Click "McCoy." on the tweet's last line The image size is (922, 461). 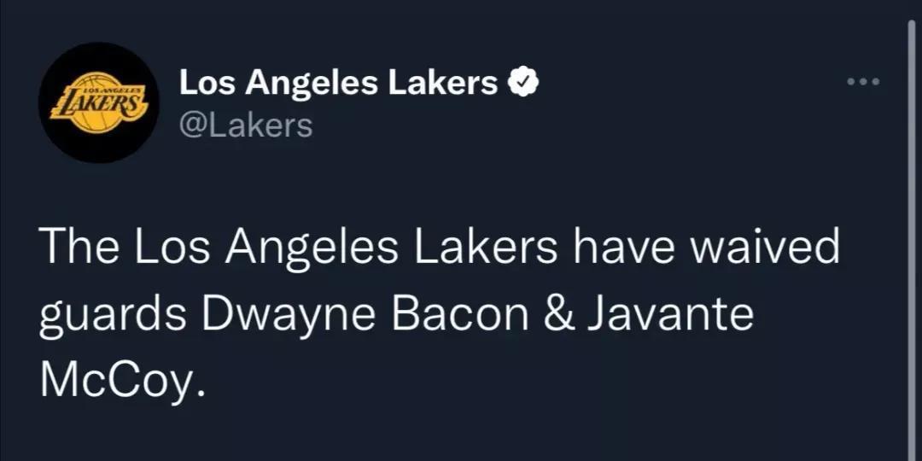(124, 380)
